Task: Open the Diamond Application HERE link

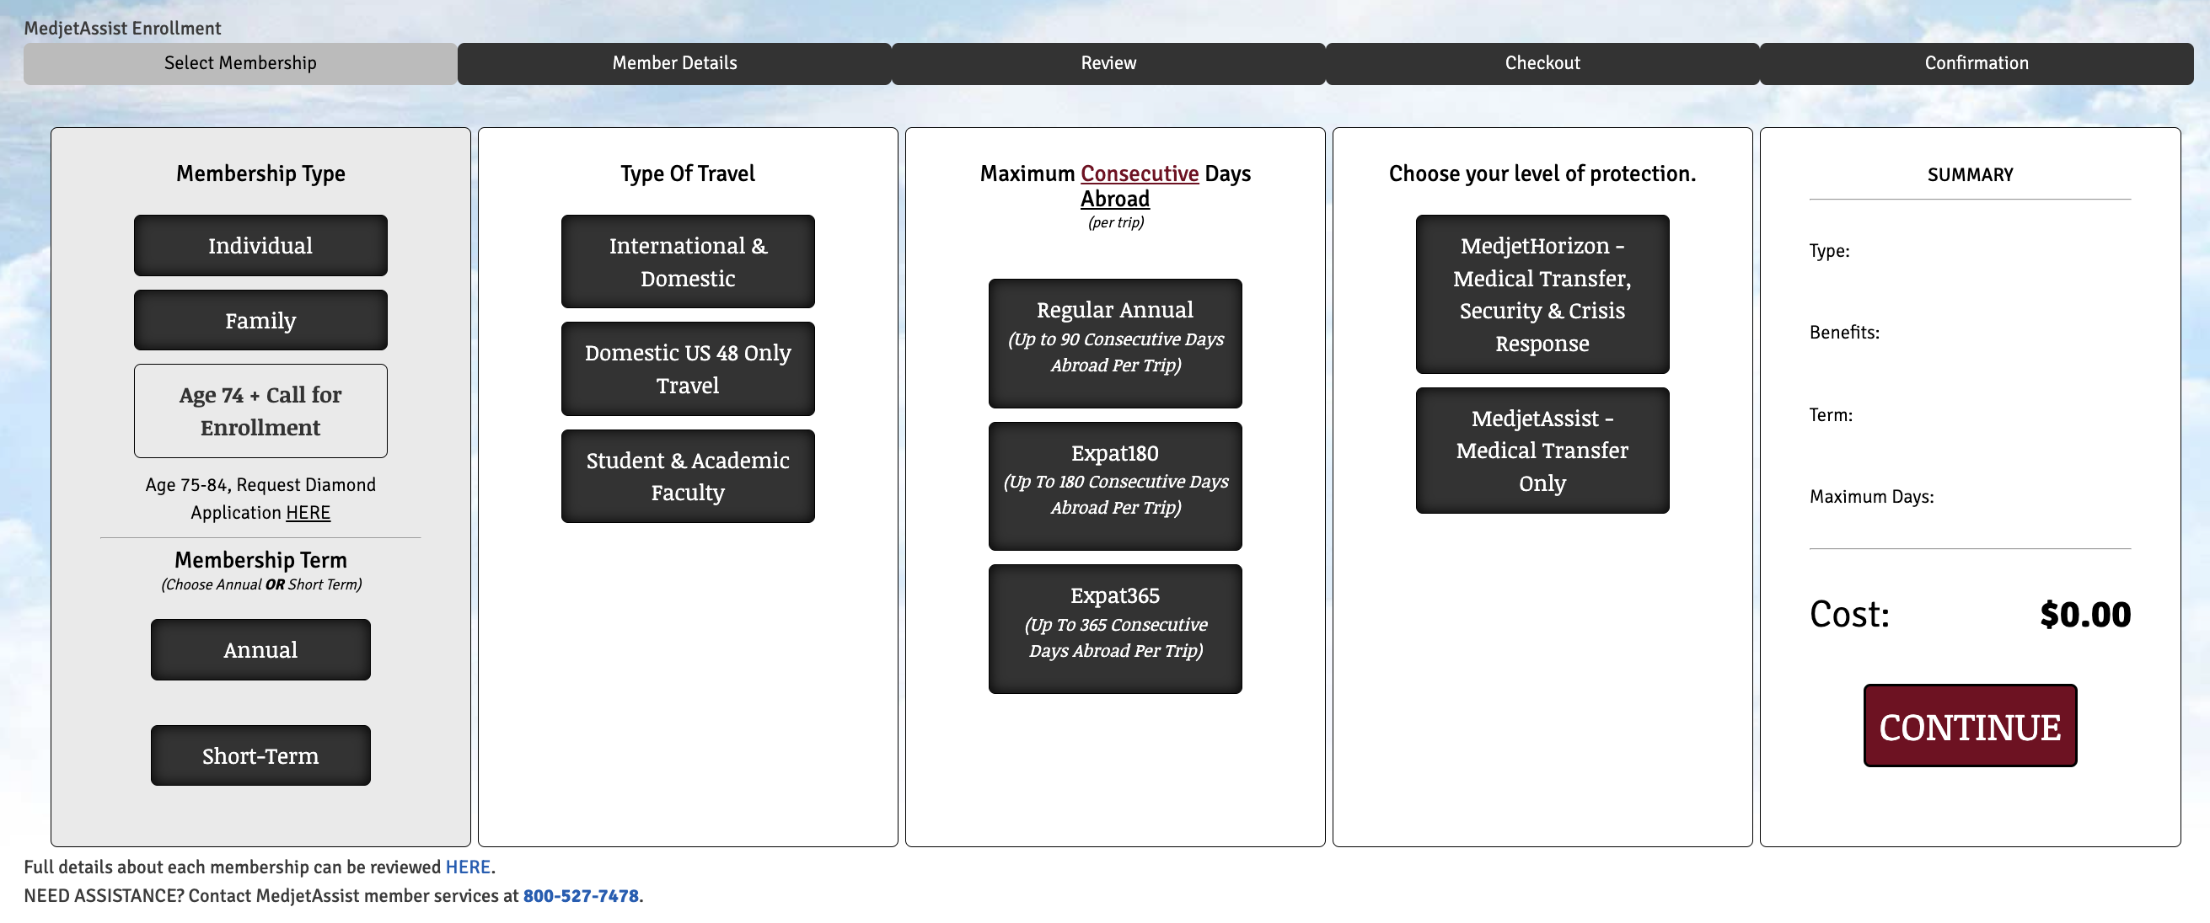Action: (308, 513)
